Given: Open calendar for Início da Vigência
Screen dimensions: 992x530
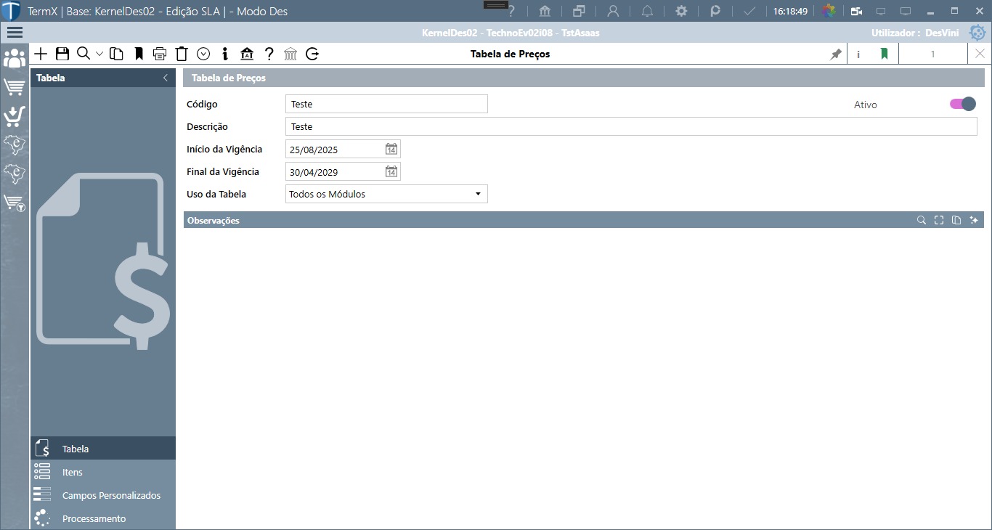Looking at the screenshot, I should click(x=391, y=150).
